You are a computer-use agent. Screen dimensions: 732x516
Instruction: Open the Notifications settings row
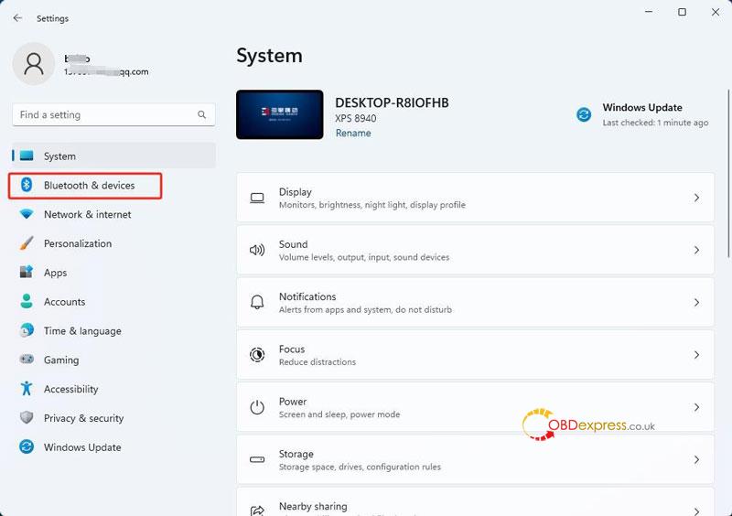pos(474,302)
